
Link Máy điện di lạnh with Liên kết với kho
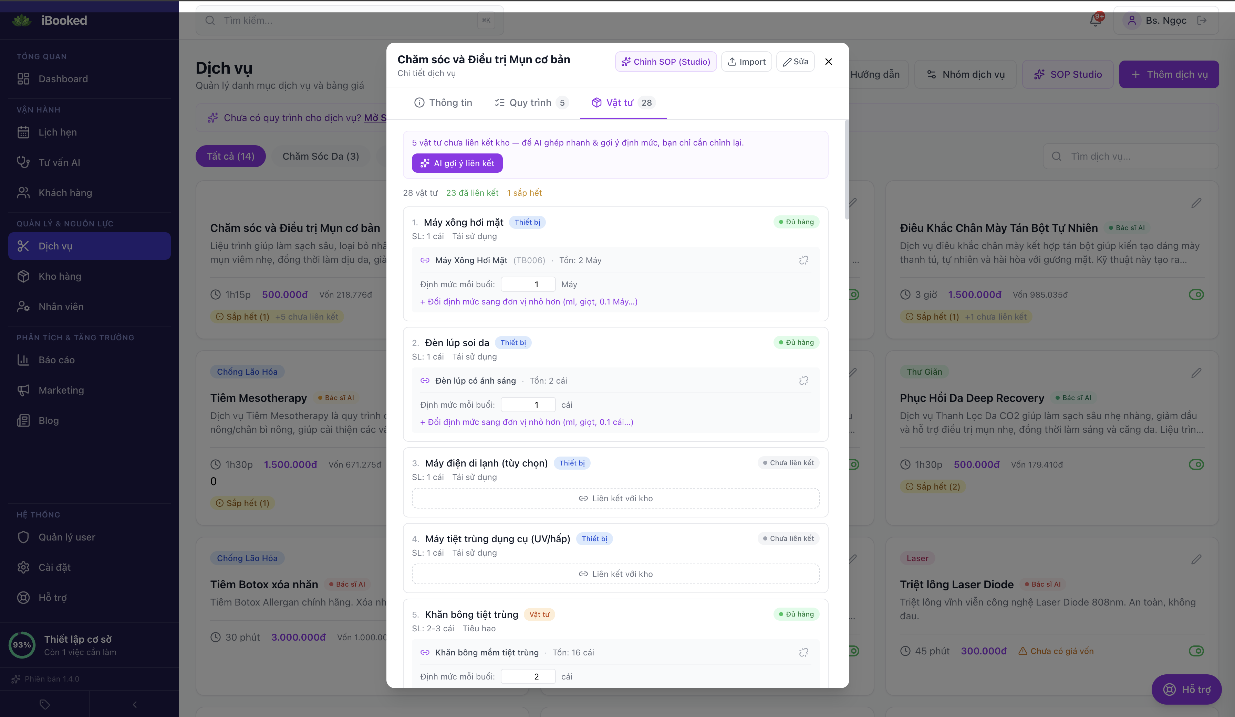pos(615,498)
